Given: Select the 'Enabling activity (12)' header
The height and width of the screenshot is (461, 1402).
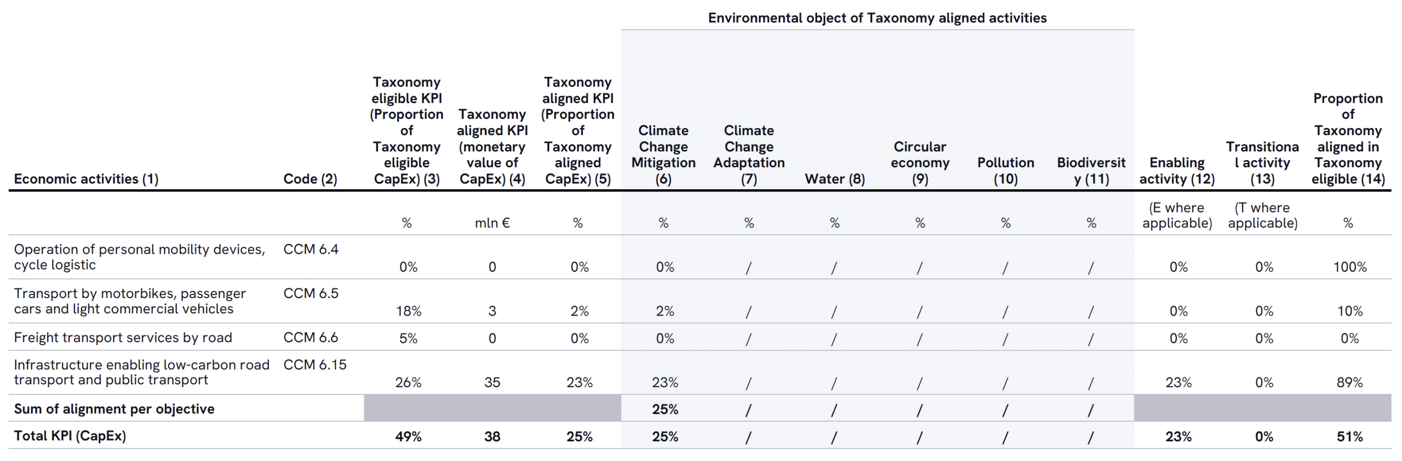Looking at the screenshot, I should click(1177, 171).
